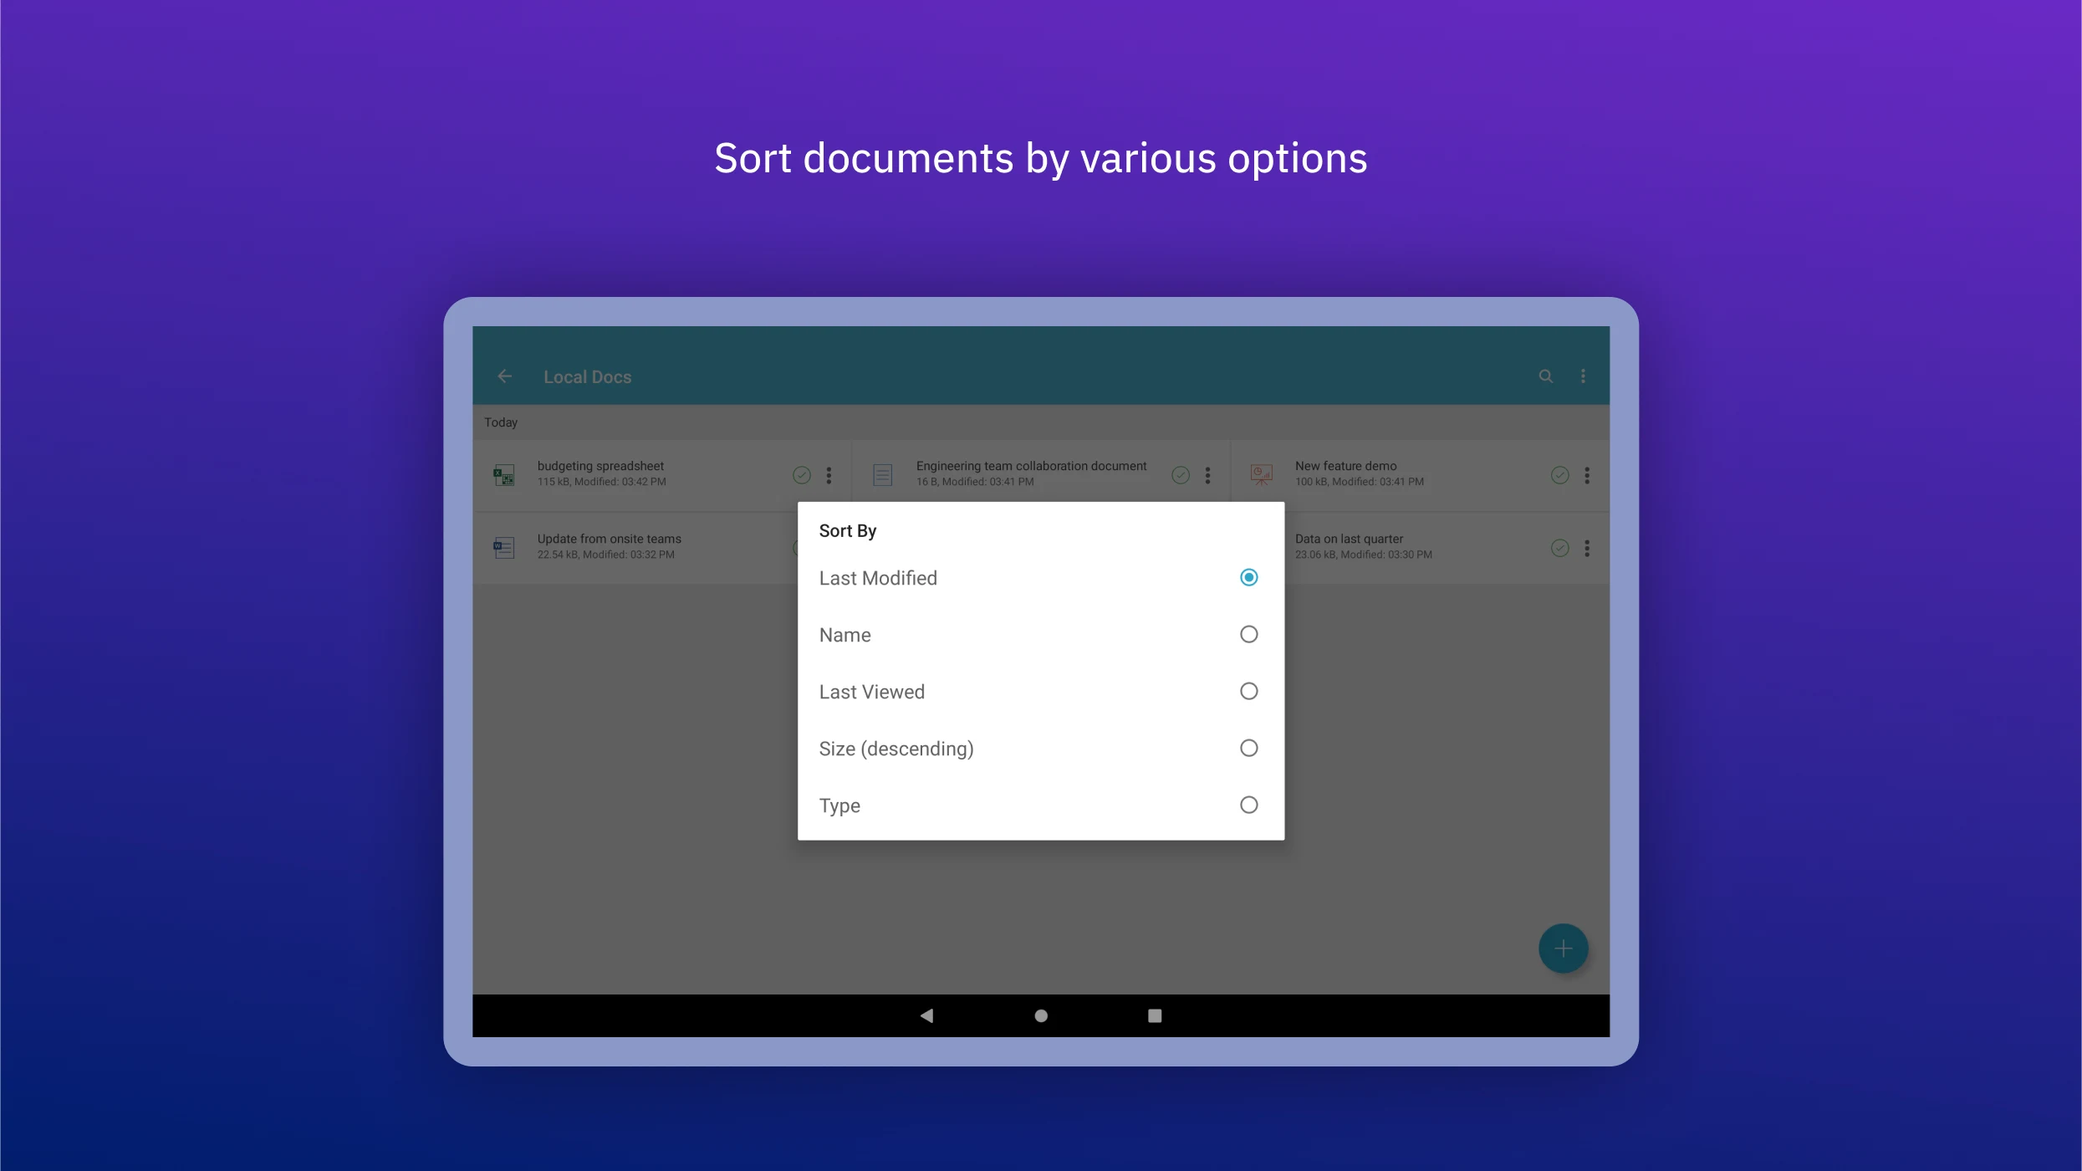Screen dimensions: 2082x1171
Task: Click the Local Docs title
Action: pos(587,377)
